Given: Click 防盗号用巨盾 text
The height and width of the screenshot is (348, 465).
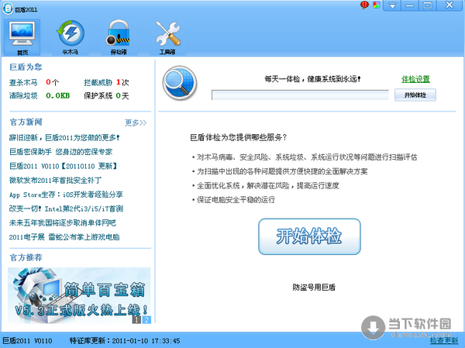Looking at the screenshot, I should point(314,288).
